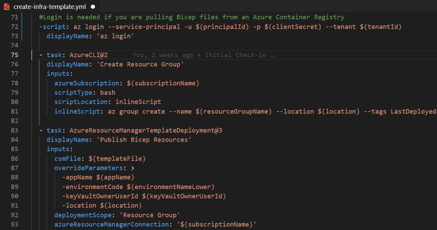
Task: Click the GitLens 'You, 2 weeks ago' annotation
Action: 203,55
